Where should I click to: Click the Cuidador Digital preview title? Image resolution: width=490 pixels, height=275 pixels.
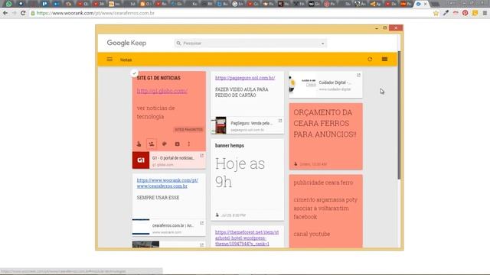click(335, 82)
